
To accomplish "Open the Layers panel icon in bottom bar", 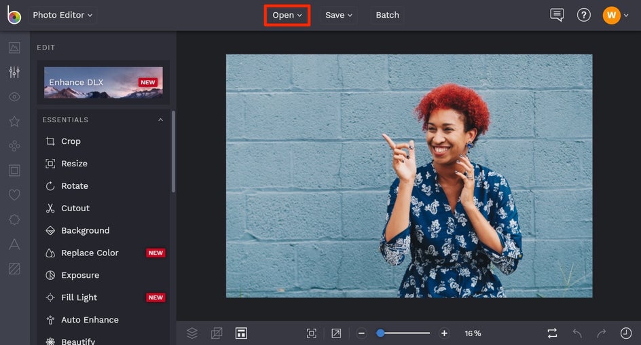I will coord(192,333).
